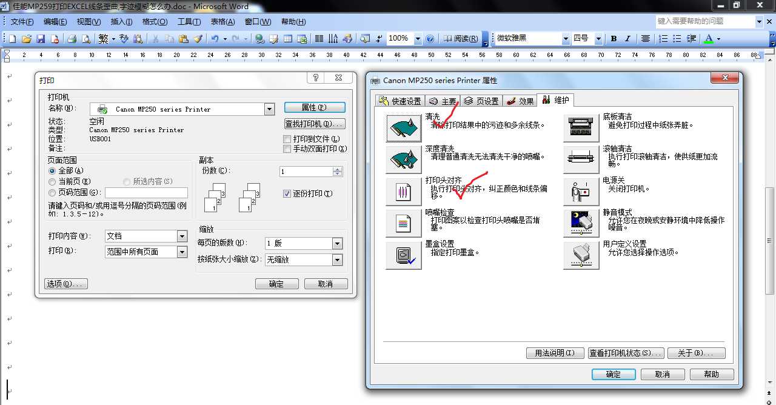
Task: Click the 静音模式 quiet mode icon
Action: tap(581, 223)
